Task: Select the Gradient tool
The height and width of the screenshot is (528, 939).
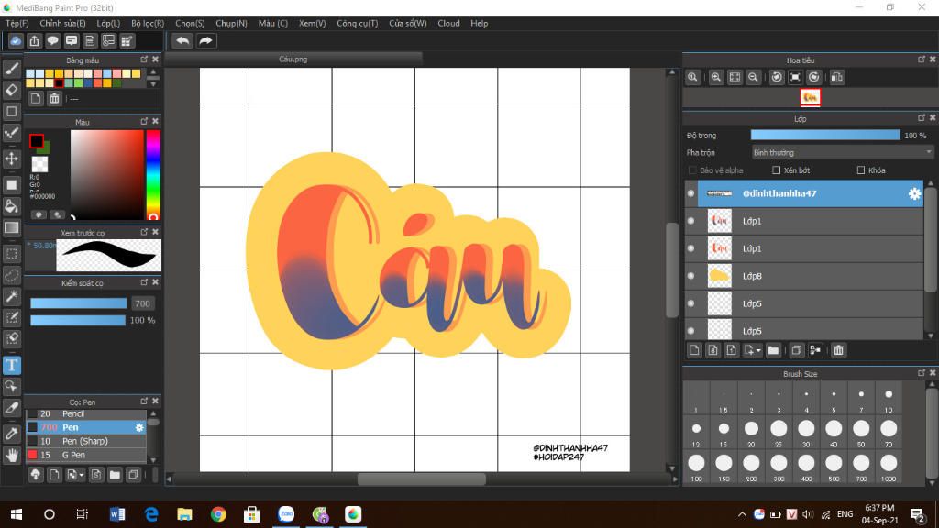Action: (11, 227)
